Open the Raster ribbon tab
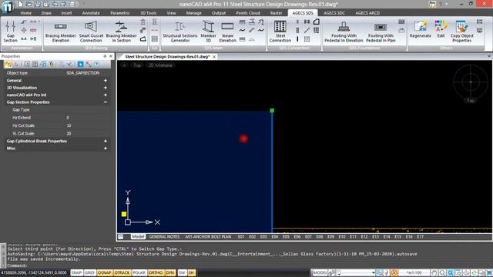 (x=276, y=13)
